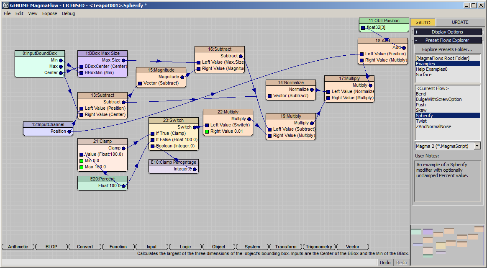Click the Undo button
Viewport: 487px width, 268px height.
[x=385, y=263]
